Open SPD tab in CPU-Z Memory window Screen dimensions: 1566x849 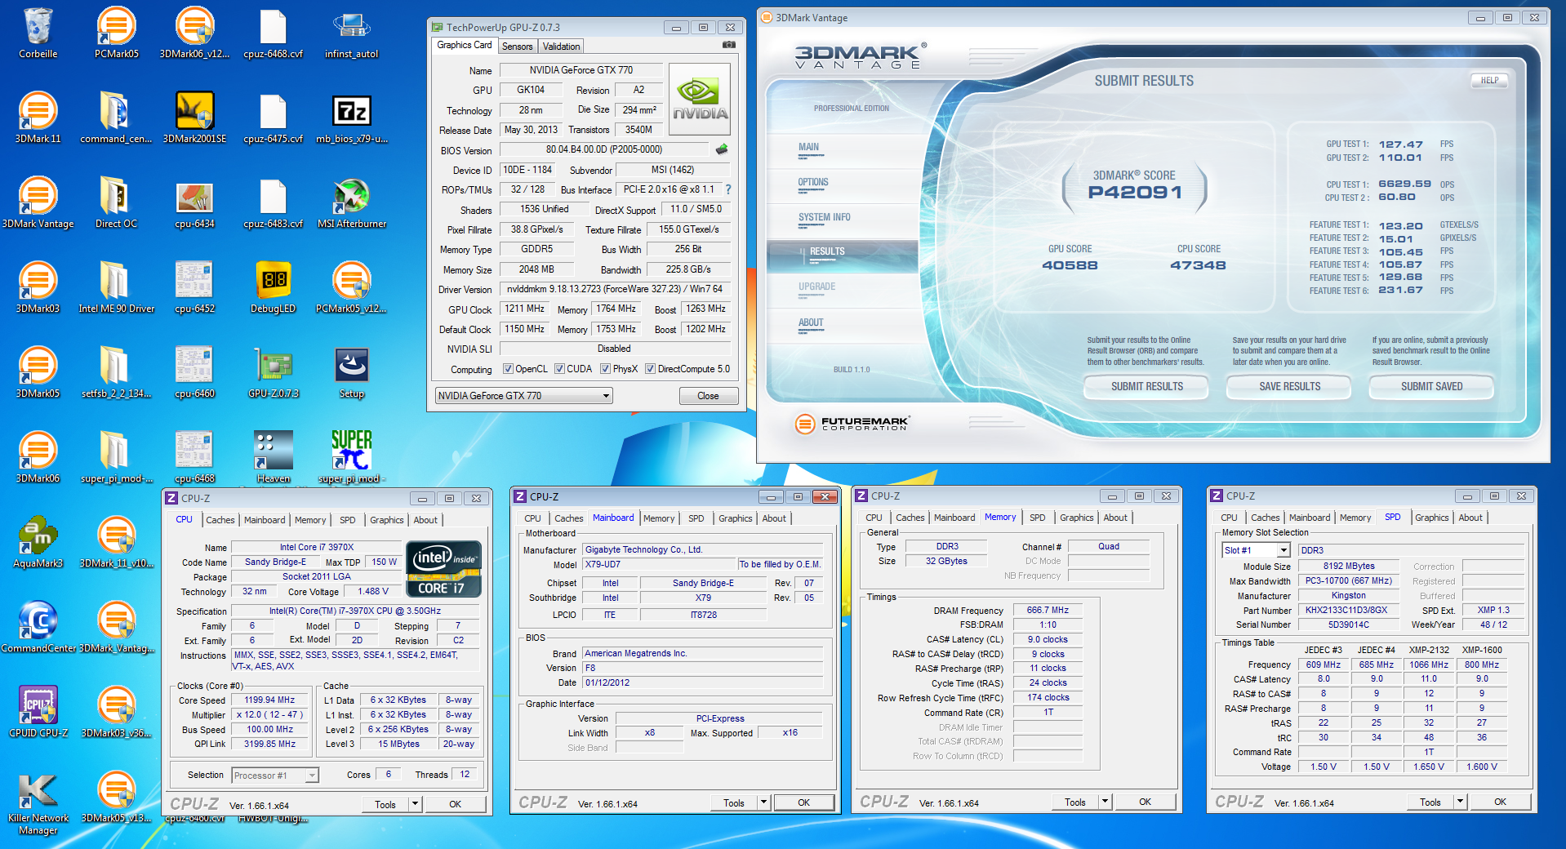[x=1037, y=518]
